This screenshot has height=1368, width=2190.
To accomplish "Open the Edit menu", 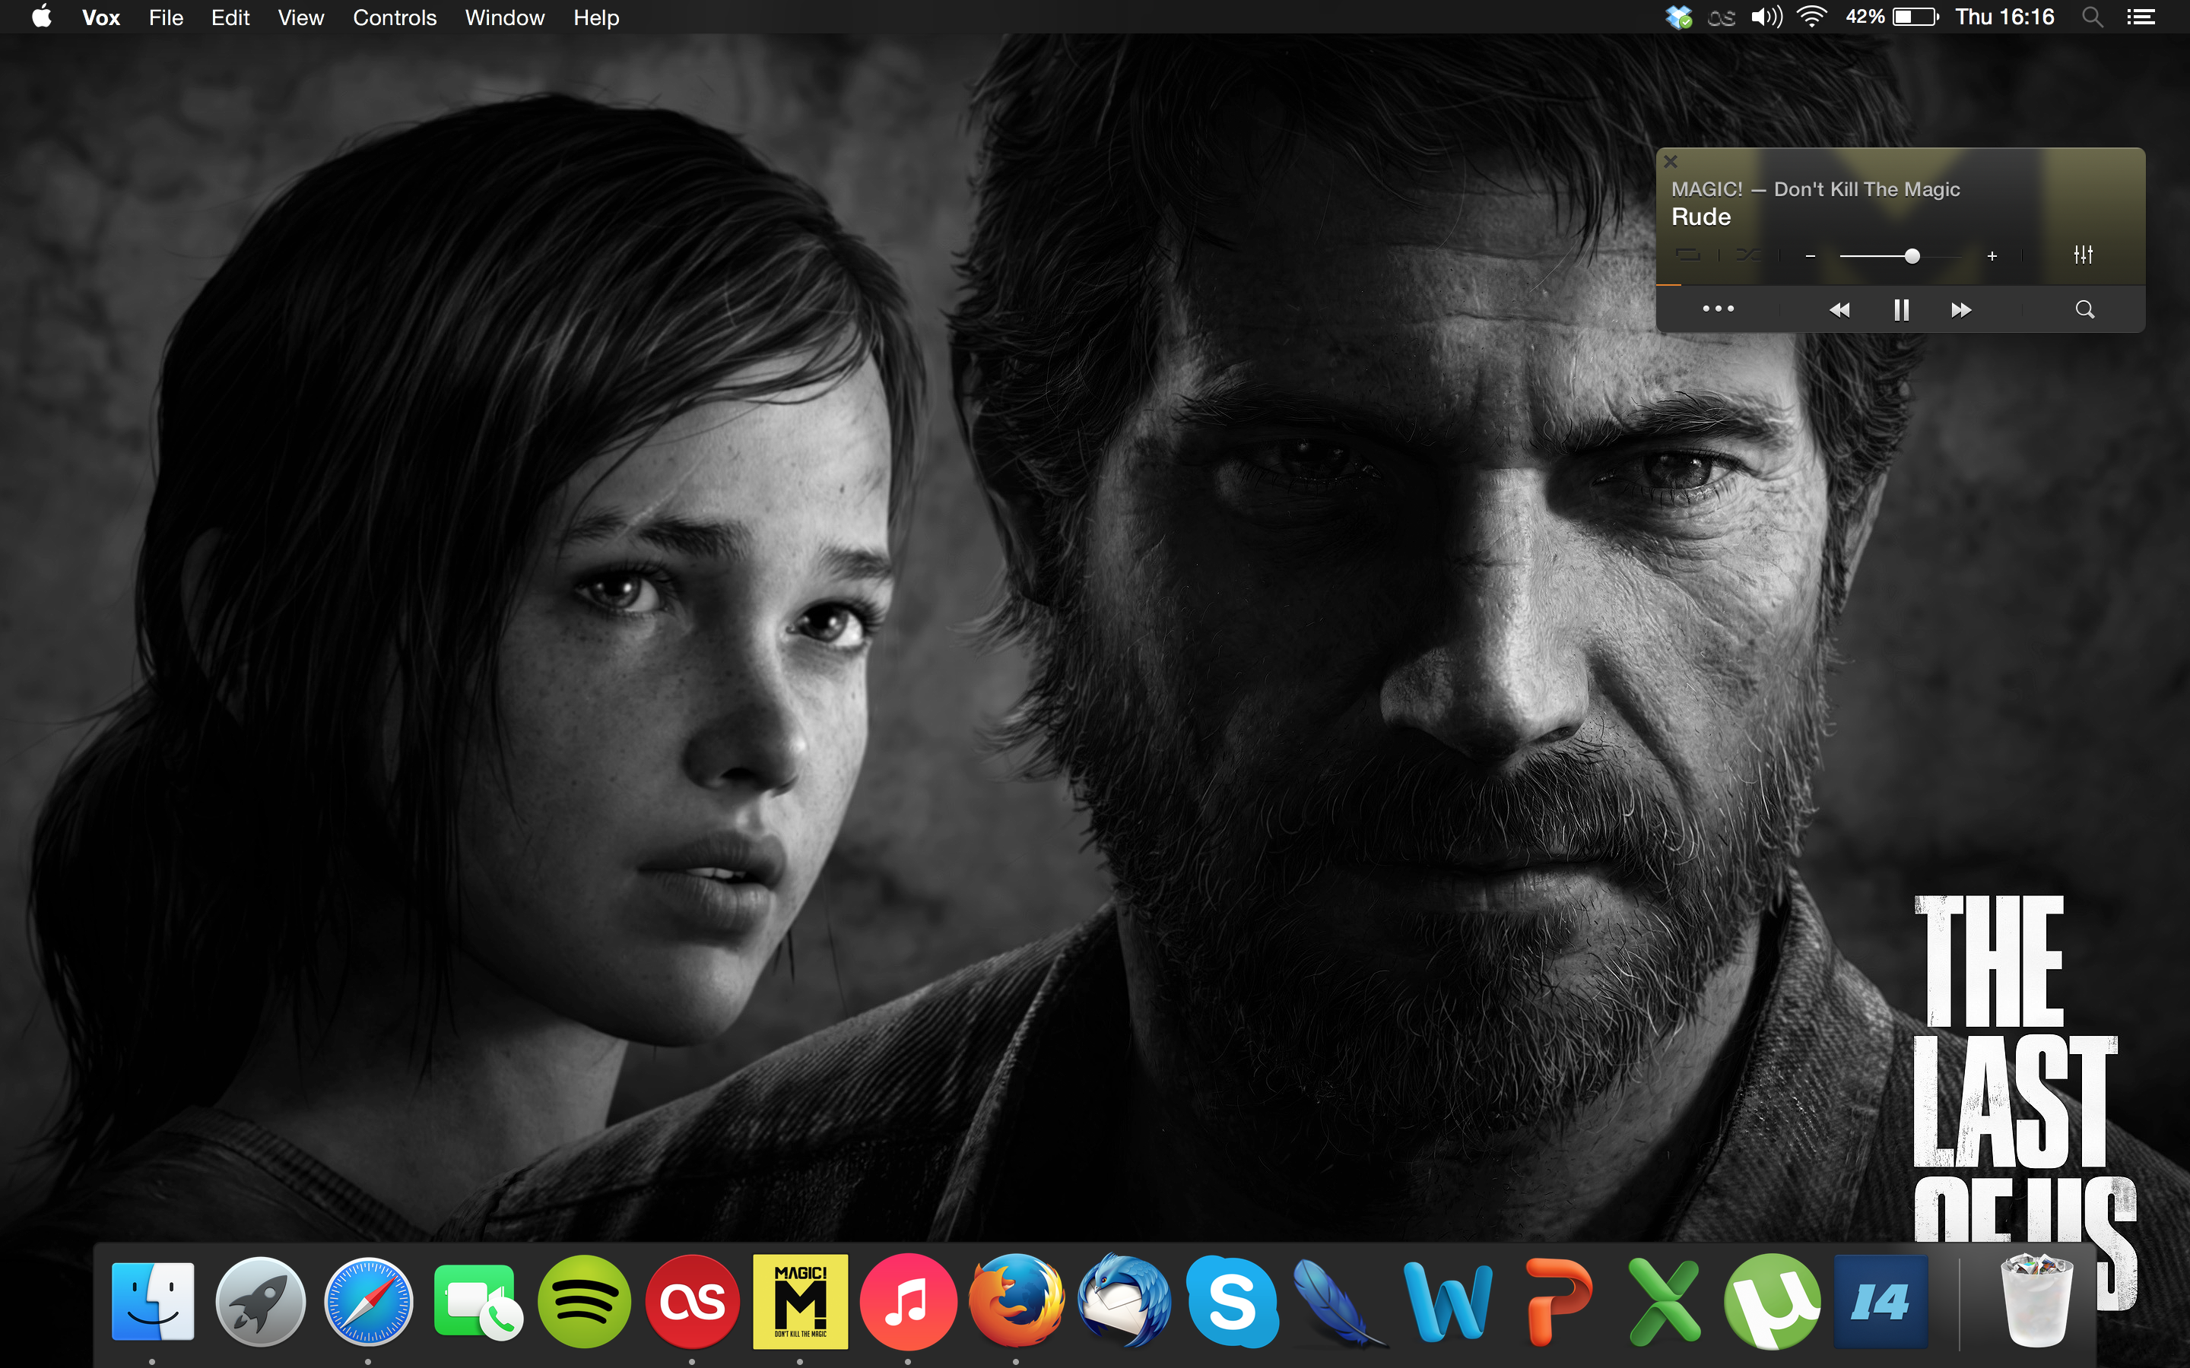I will [230, 17].
